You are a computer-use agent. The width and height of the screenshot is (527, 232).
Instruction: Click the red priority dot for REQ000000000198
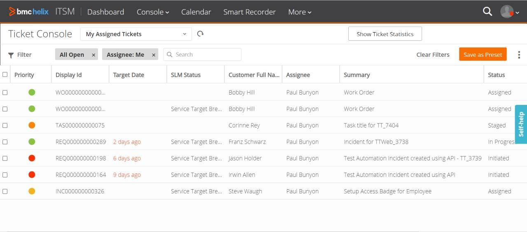[32, 158]
